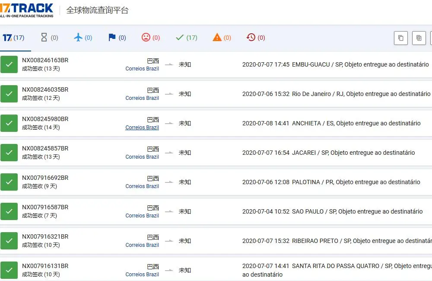Click delivered check icon for NX007916131BR
Image resolution: width=432 pixels, height=281 pixels.
point(9,270)
